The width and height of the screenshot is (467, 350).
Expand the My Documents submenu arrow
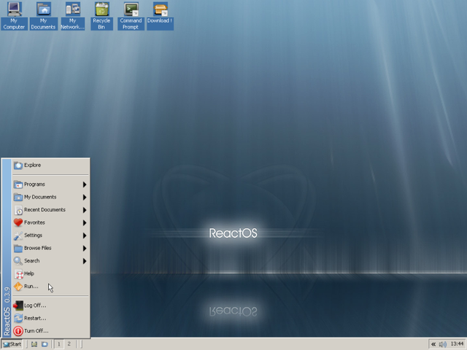pos(85,198)
